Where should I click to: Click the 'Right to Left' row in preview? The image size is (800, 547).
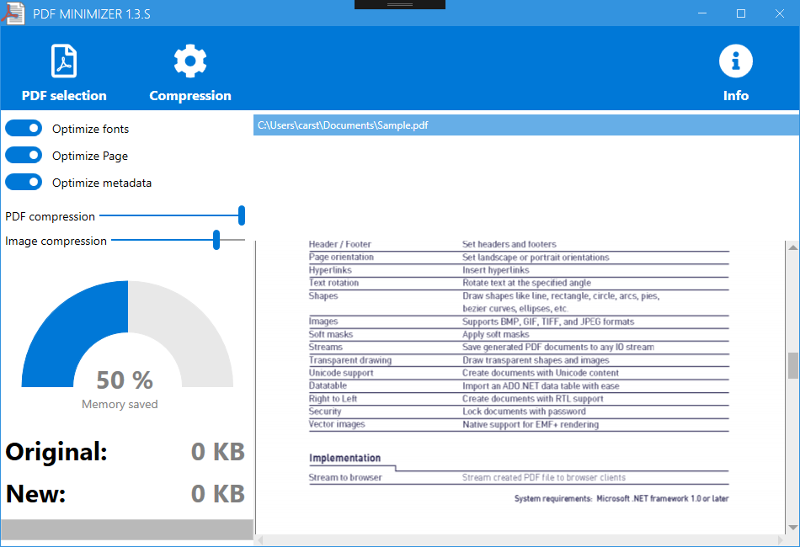pos(519,399)
